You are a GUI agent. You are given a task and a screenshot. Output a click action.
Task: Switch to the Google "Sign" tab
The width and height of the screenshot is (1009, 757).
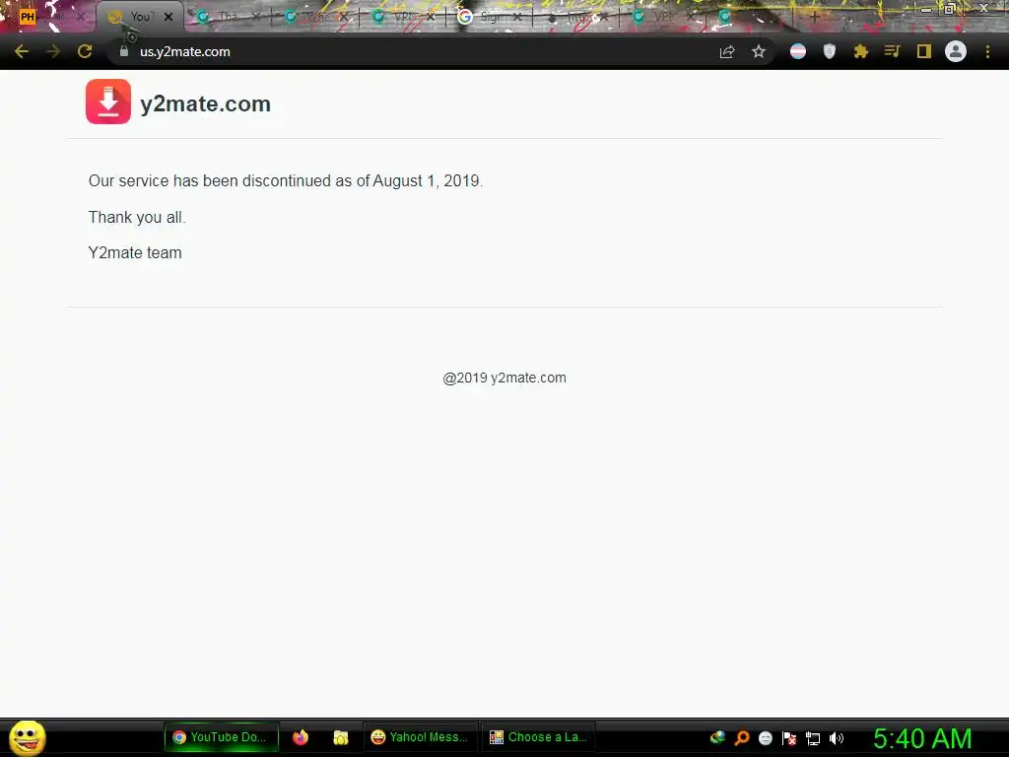coord(491,17)
